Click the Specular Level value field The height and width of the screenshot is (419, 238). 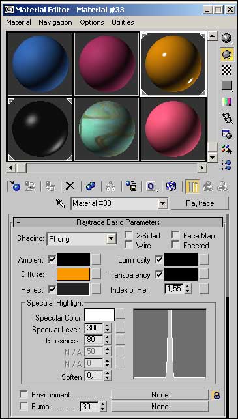pos(94,328)
